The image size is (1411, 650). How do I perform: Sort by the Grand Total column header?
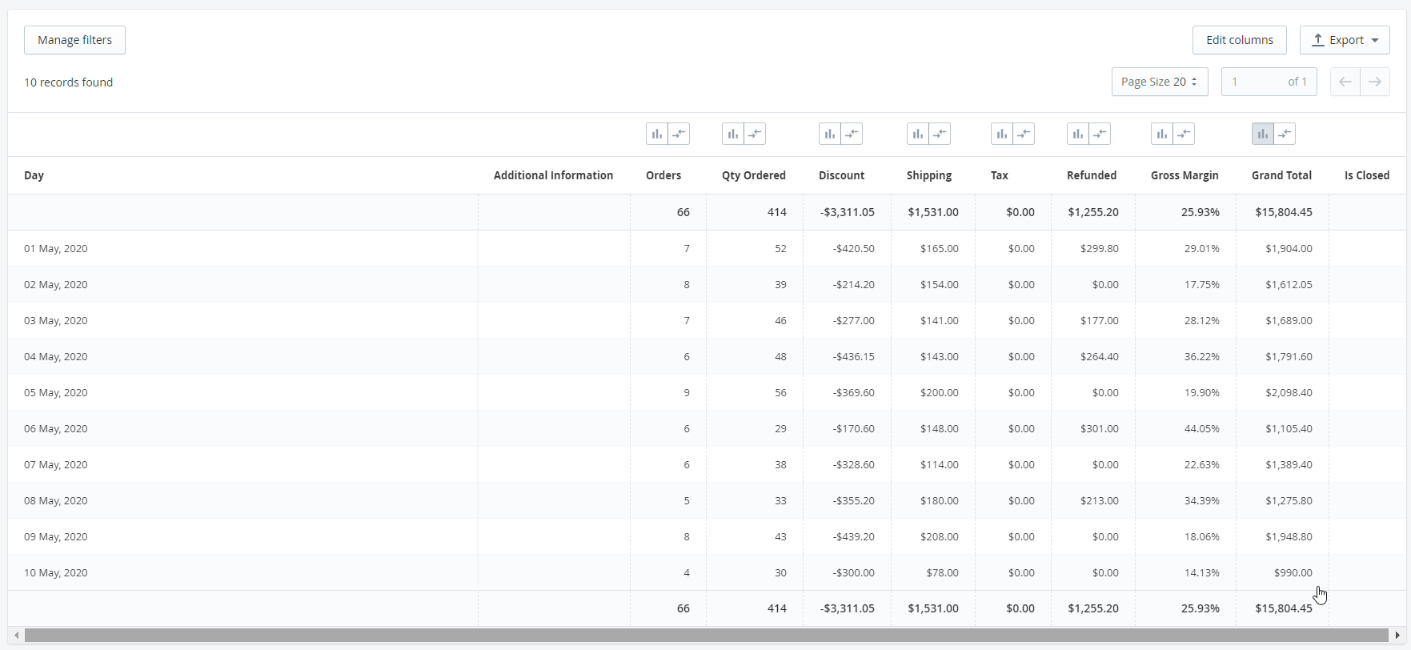pyautogui.click(x=1281, y=175)
